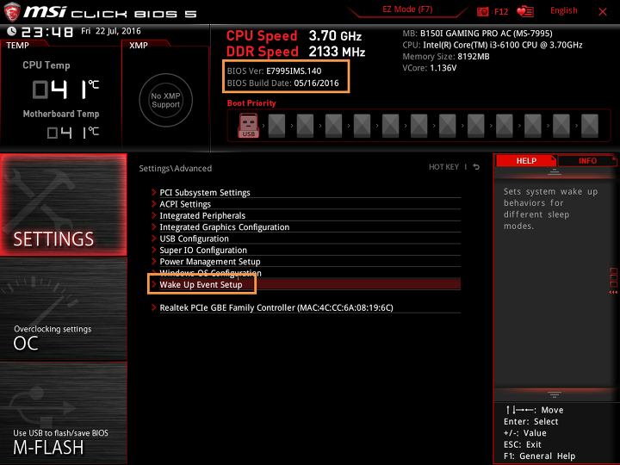620x465 pixels.
Task: Click the red chevron beside Power Management Setup
Action: tap(154, 261)
